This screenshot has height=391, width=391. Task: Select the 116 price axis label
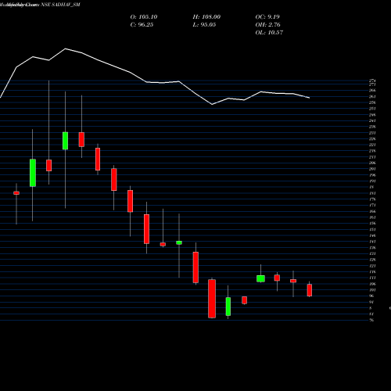pos(372,272)
